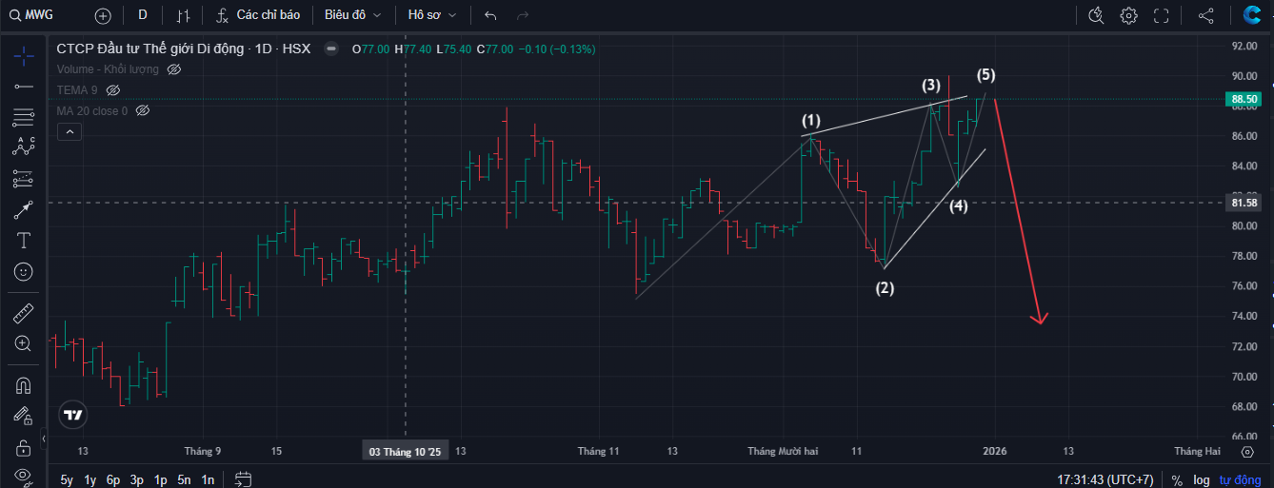Image resolution: width=1274 pixels, height=488 pixels.
Task: Show the TEMA 9 indicator
Action: coord(112,90)
